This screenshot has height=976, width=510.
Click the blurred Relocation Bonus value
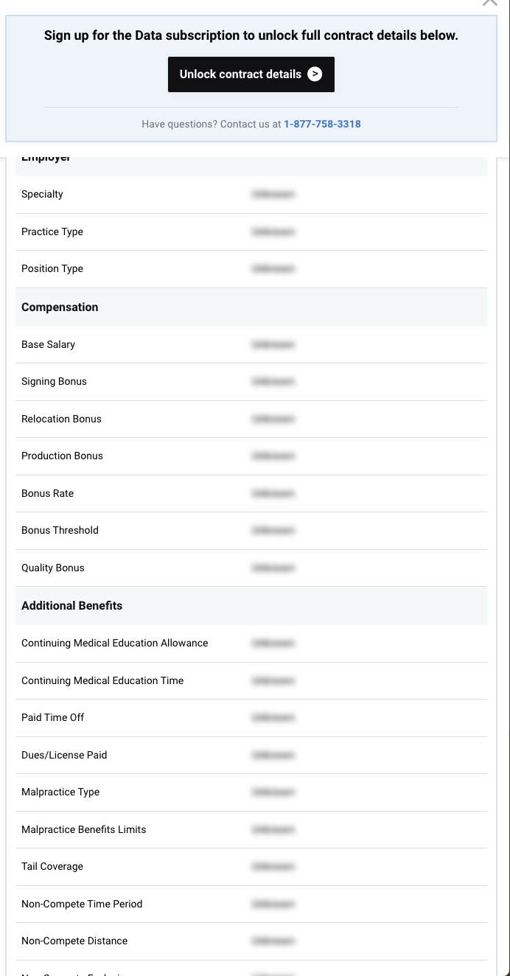pyautogui.click(x=273, y=419)
